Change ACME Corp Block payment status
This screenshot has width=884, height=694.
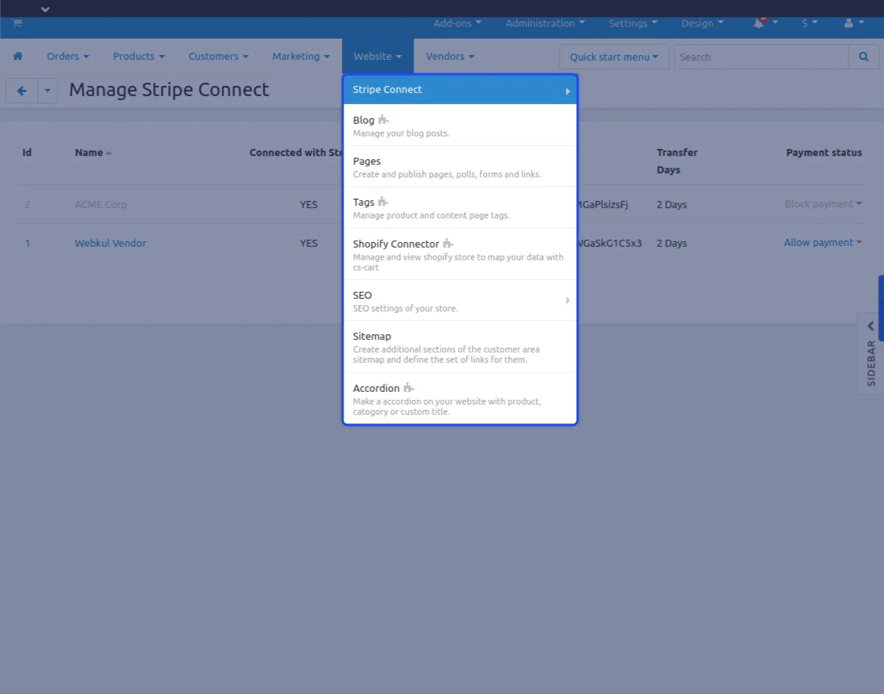[822, 204]
